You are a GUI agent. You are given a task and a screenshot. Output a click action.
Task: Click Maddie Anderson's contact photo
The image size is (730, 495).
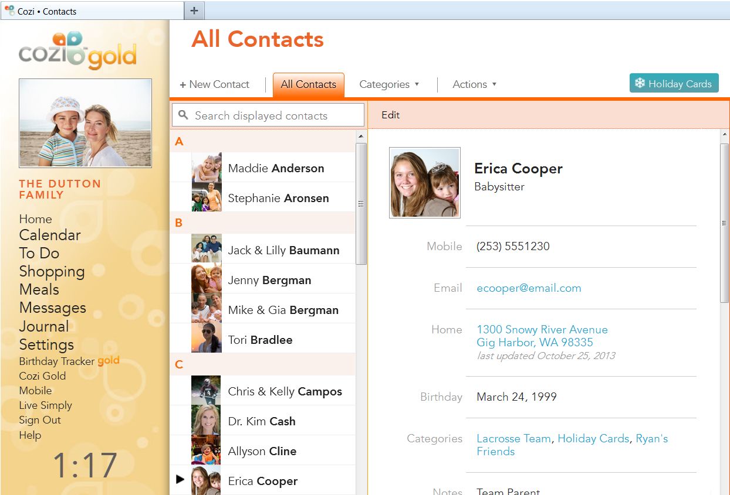pos(207,168)
